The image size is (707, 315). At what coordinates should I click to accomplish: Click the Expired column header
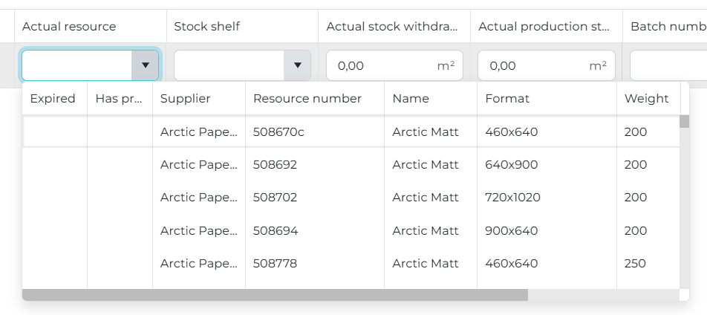click(x=53, y=99)
